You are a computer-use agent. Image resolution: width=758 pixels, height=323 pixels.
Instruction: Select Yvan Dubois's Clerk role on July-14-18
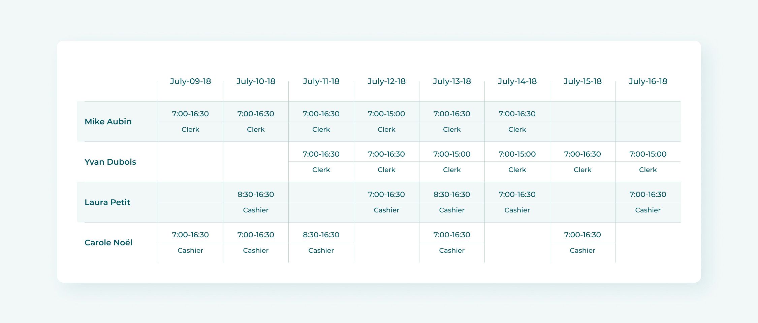click(517, 170)
